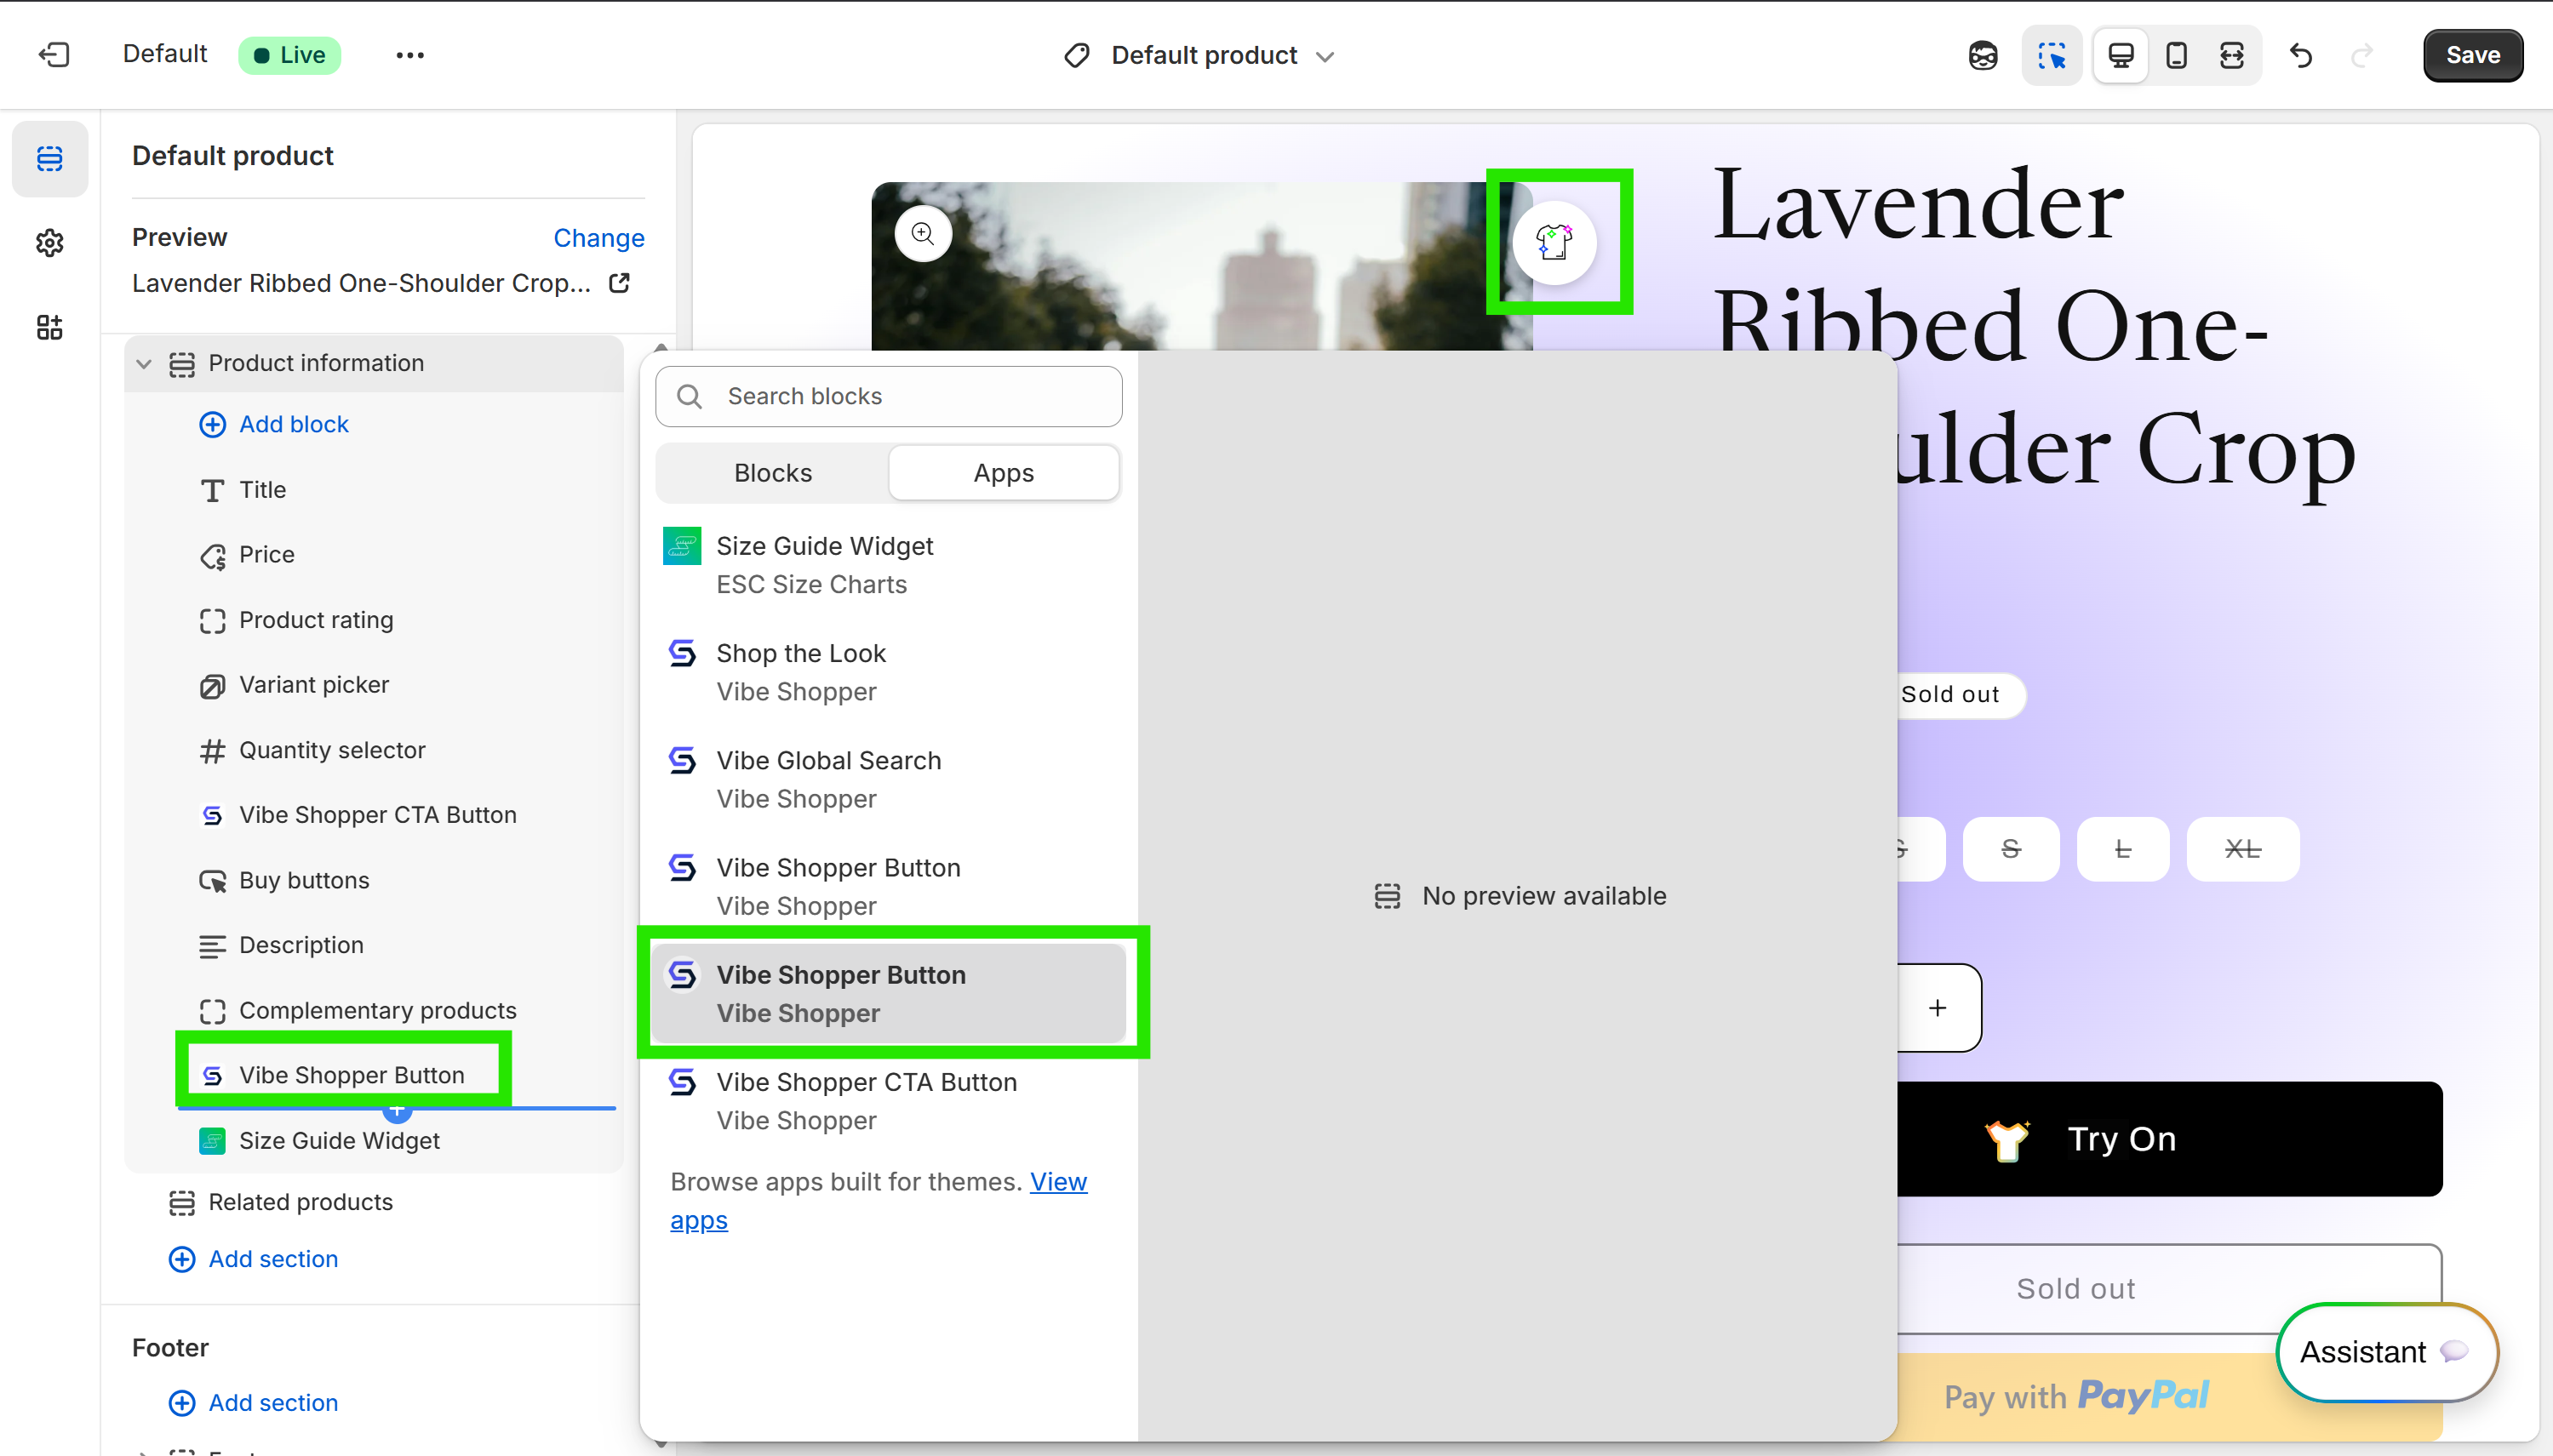Open the Default product template dropdown
2553x1456 pixels.
coord(1200,55)
